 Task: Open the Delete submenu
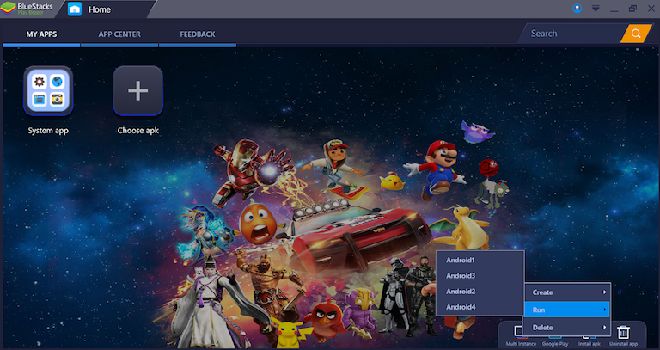click(567, 328)
